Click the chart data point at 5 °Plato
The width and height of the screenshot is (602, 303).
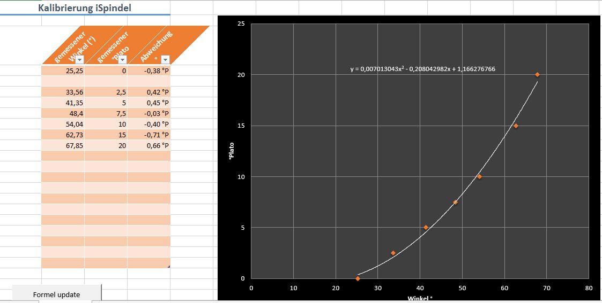tap(426, 228)
